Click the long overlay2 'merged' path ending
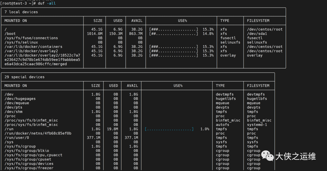Viewport: 327px width, 171px height. (36, 64)
